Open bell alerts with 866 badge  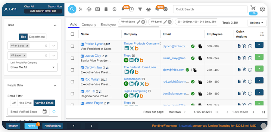click(123, 10)
